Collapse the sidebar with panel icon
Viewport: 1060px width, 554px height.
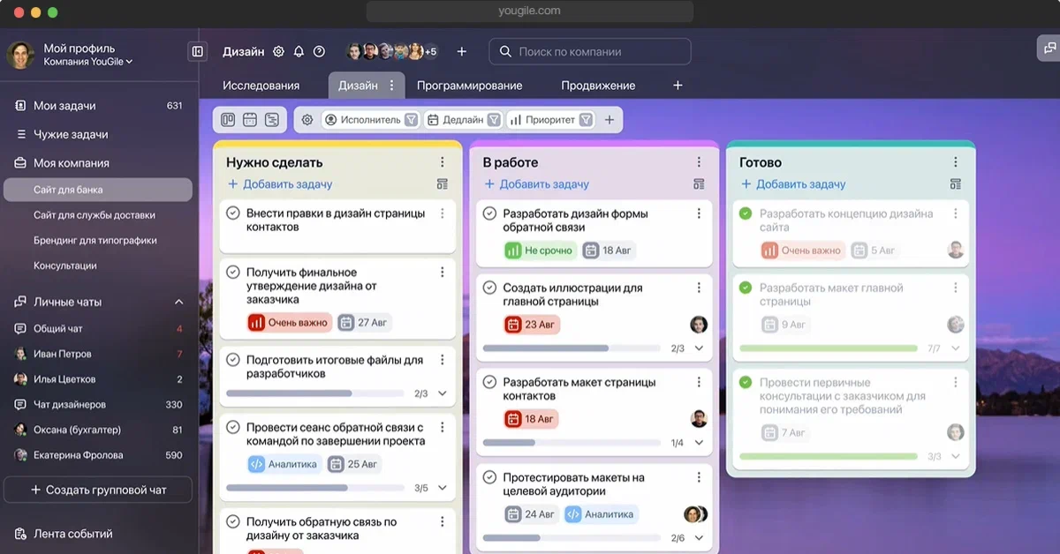click(197, 50)
